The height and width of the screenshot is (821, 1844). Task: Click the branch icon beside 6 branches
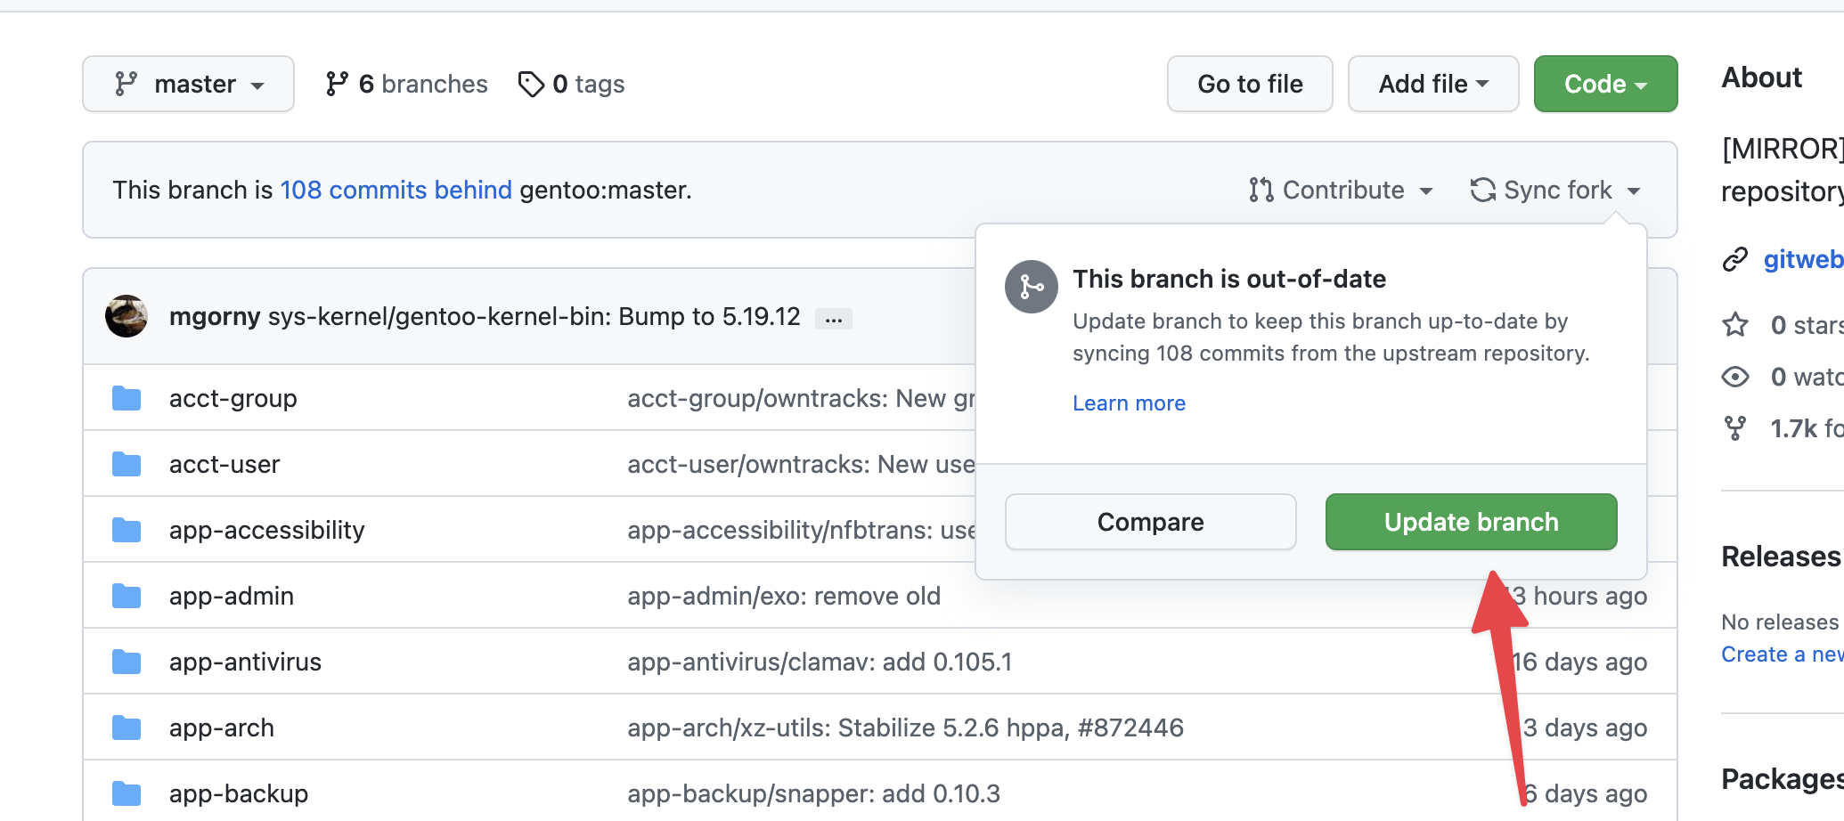(337, 84)
